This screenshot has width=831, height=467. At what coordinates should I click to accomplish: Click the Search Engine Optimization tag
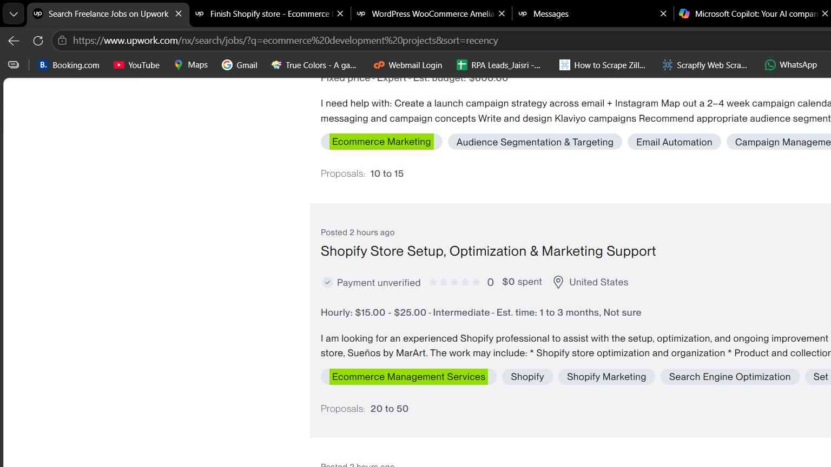[x=729, y=377]
